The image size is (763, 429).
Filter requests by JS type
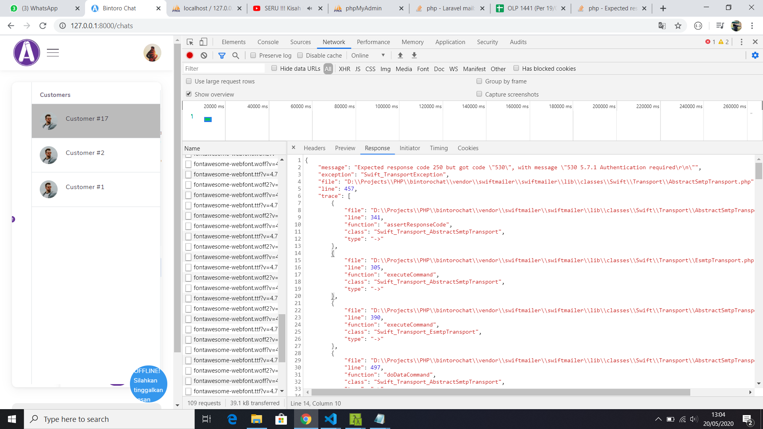tap(358, 69)
